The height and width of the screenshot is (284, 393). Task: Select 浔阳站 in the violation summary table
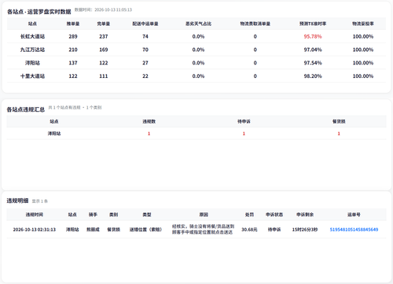pos(54,134)
